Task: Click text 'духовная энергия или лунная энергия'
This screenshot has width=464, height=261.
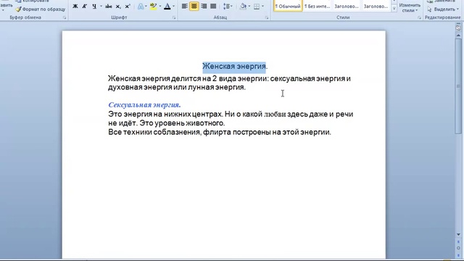Action: click(x=176, y=87)
